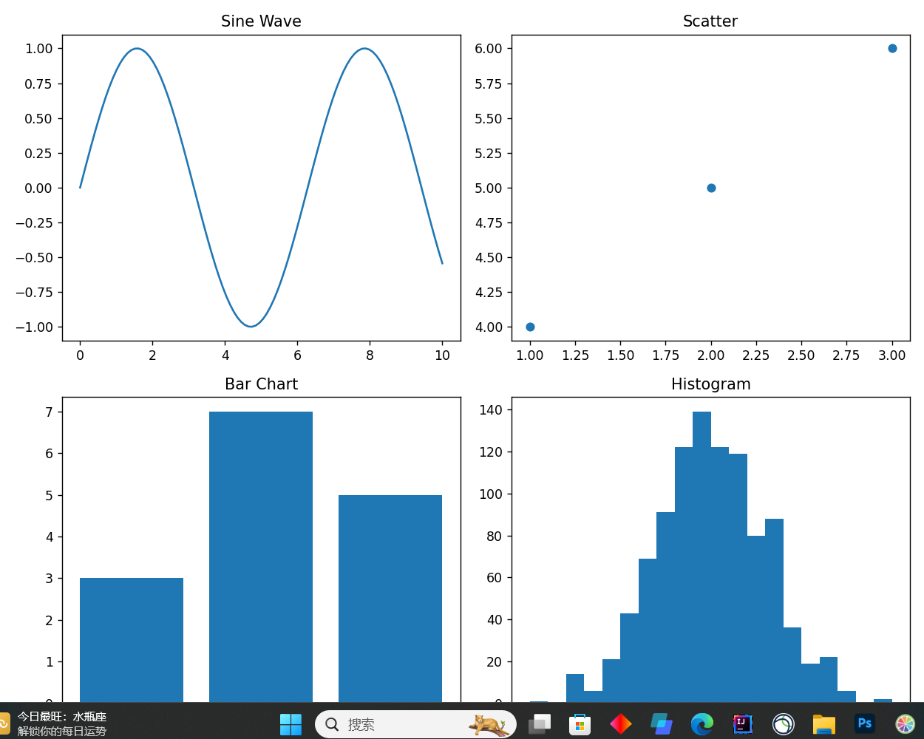Open Microsoft Edge browser
Viewport: 924px width, 739px height.
pyautogui.click(x=702, y=724)
